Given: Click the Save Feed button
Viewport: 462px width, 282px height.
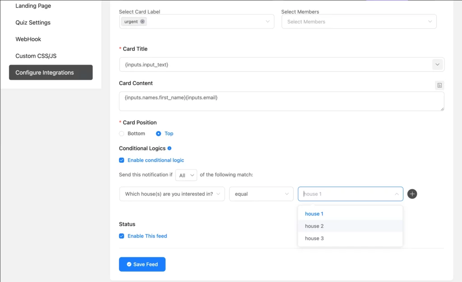Looking at the screenshot, I should (142, 264).
